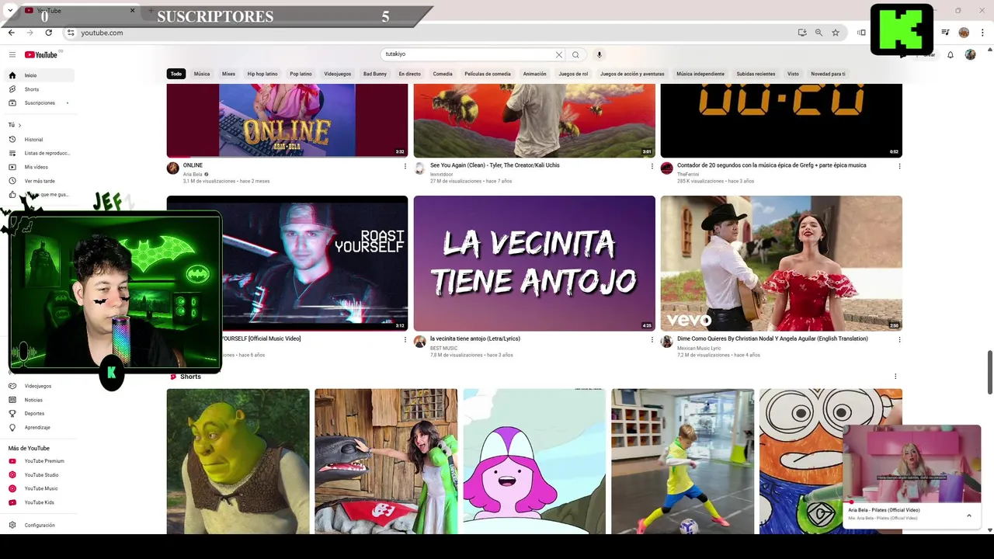Expand the Tú section chevron
The width and height of the screenshot is (994, 559).
click(19, 125)
